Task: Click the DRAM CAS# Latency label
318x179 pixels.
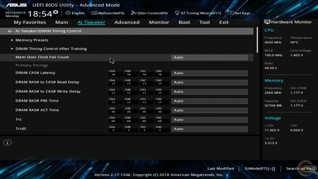Action: (x=35, y=73)
